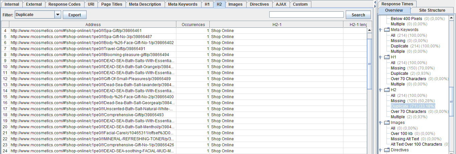Click the H2 folder icon in tree

tap(387, 90)
